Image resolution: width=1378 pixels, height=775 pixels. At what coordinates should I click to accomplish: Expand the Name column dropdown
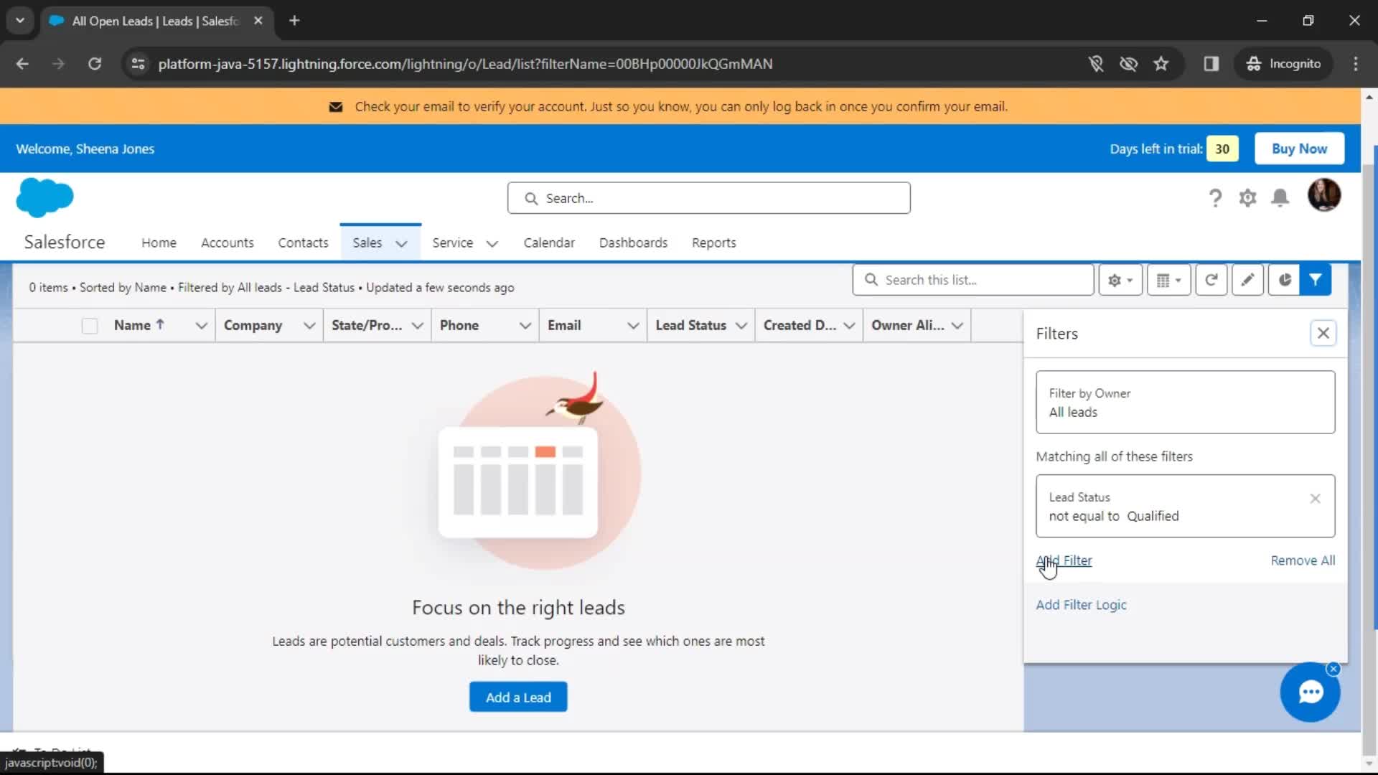[201, 326]
